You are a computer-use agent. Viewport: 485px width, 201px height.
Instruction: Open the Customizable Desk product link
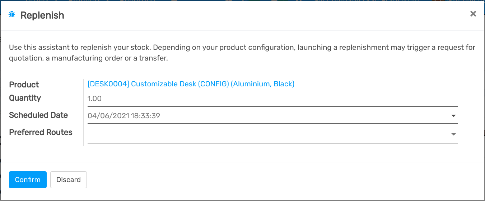191,84
